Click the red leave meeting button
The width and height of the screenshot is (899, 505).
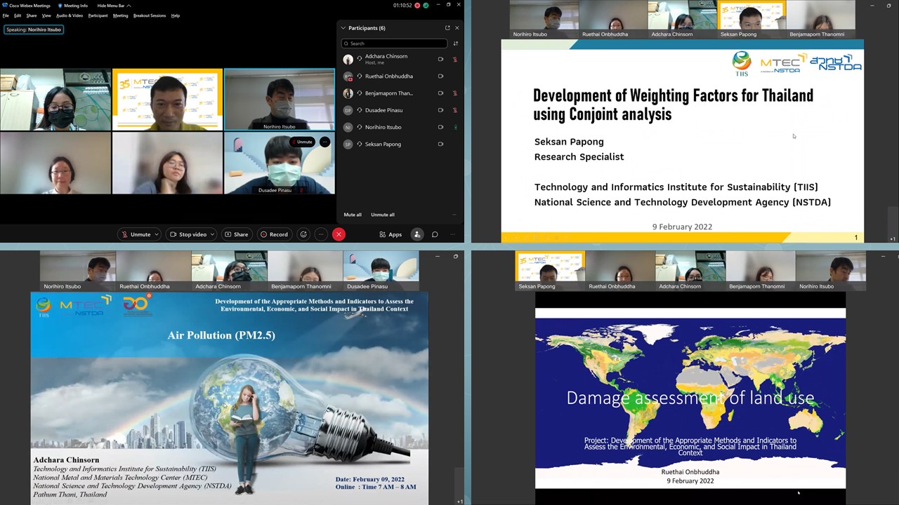pyautogui.click(x=339, y=234)
